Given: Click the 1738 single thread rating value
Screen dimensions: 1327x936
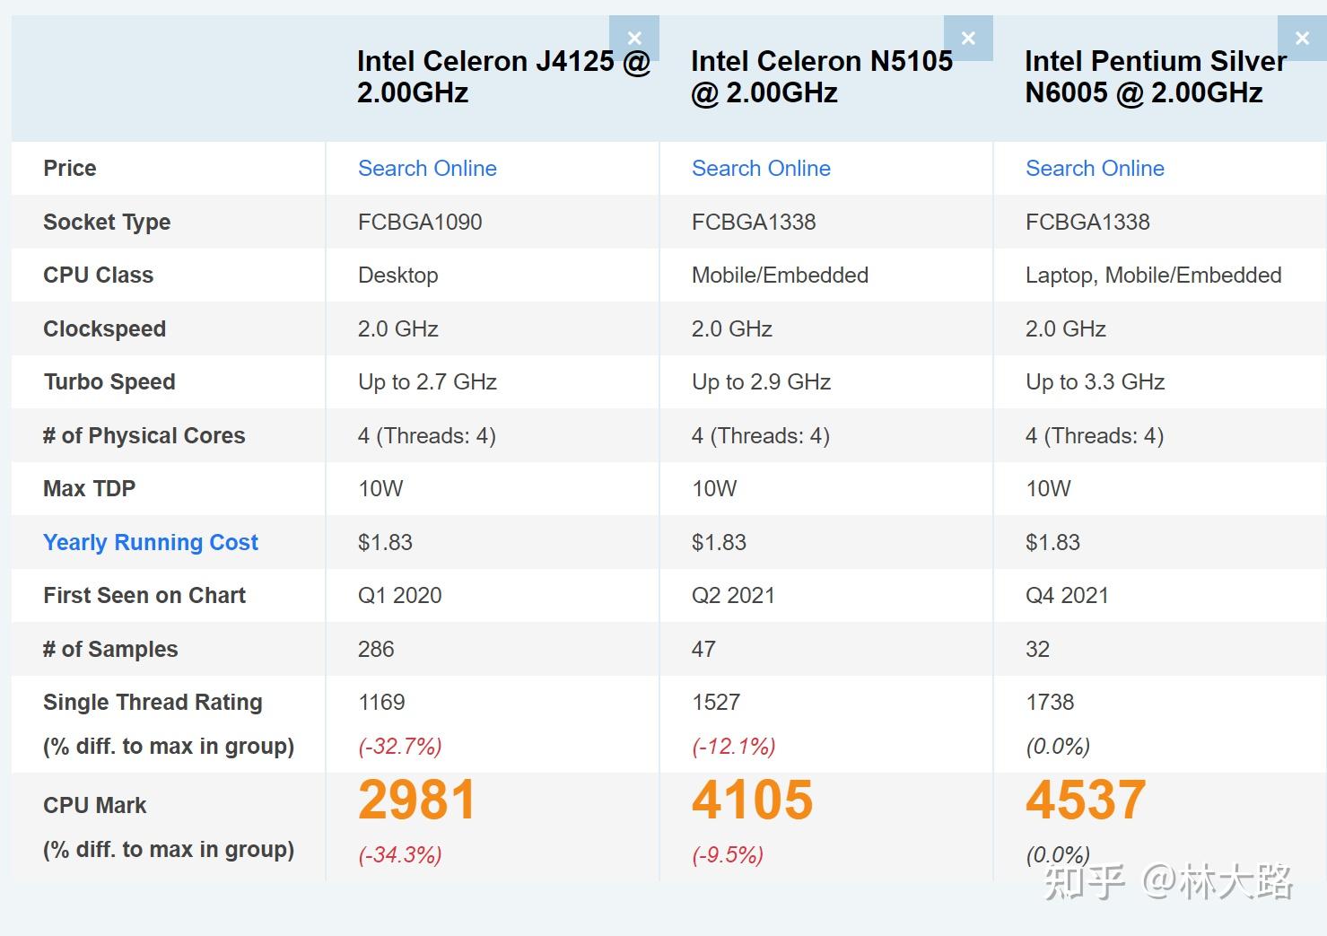Looking at the screenshot, I should (1050, 703).
